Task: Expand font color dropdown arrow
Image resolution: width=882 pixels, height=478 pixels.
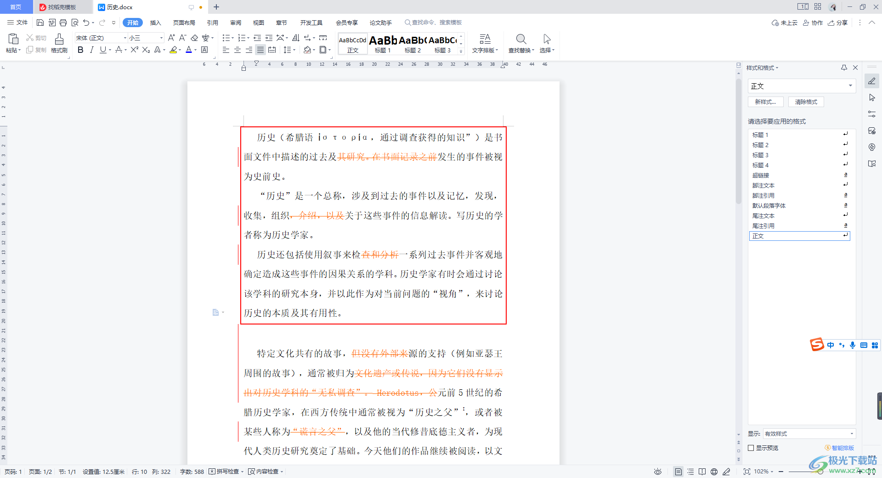Action: coord(195,50)
